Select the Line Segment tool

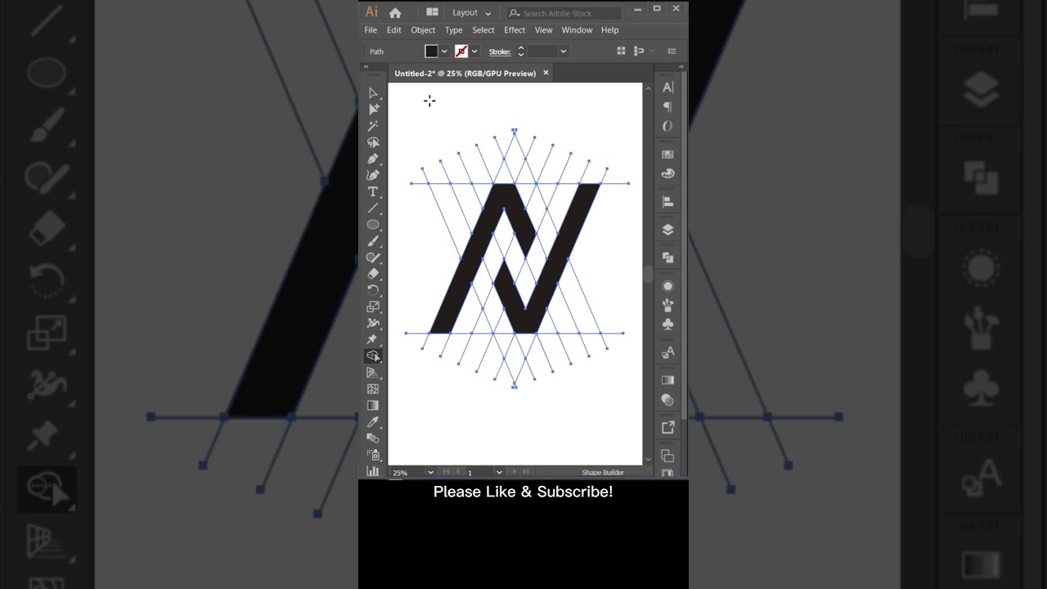(x=373, y=208)
